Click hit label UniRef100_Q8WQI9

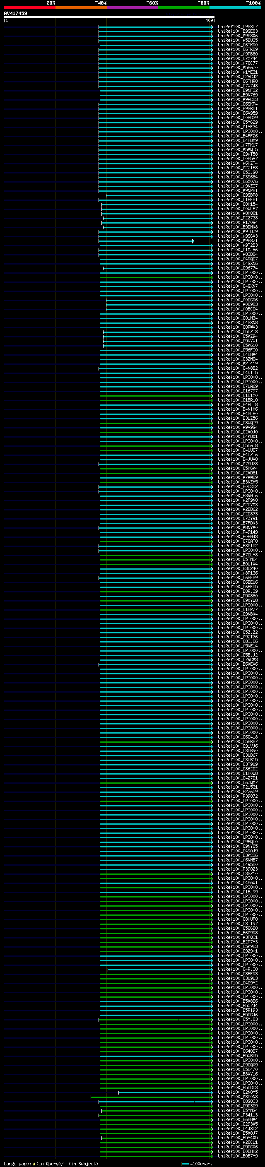238,423
